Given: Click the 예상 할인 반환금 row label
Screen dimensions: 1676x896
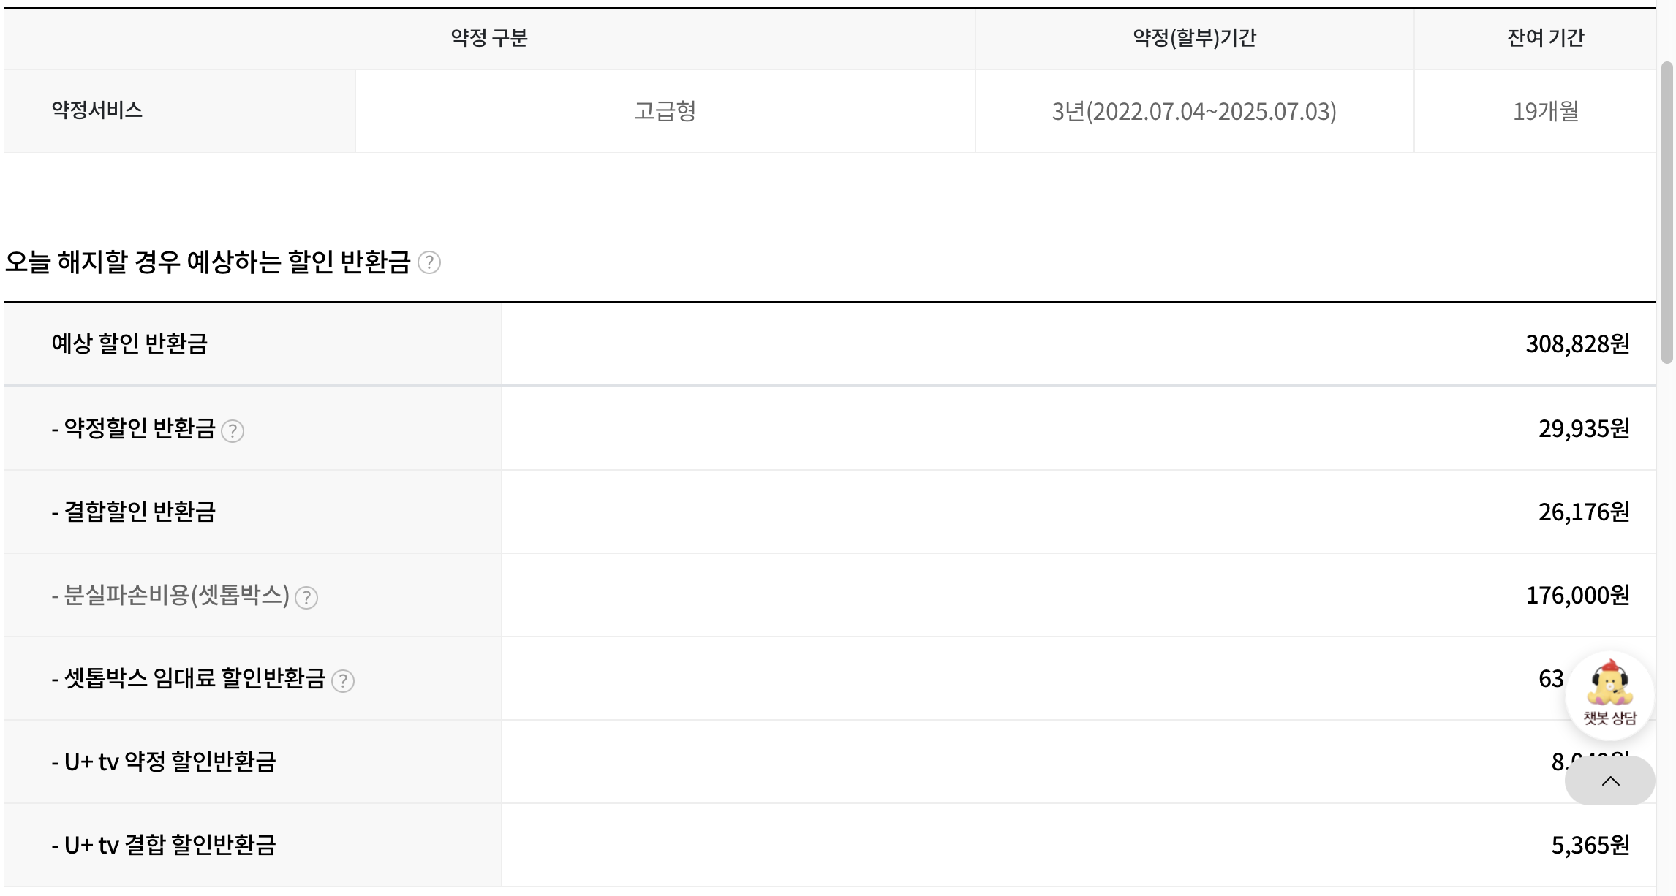Looking at the screenshot, I should coord(129,343).
